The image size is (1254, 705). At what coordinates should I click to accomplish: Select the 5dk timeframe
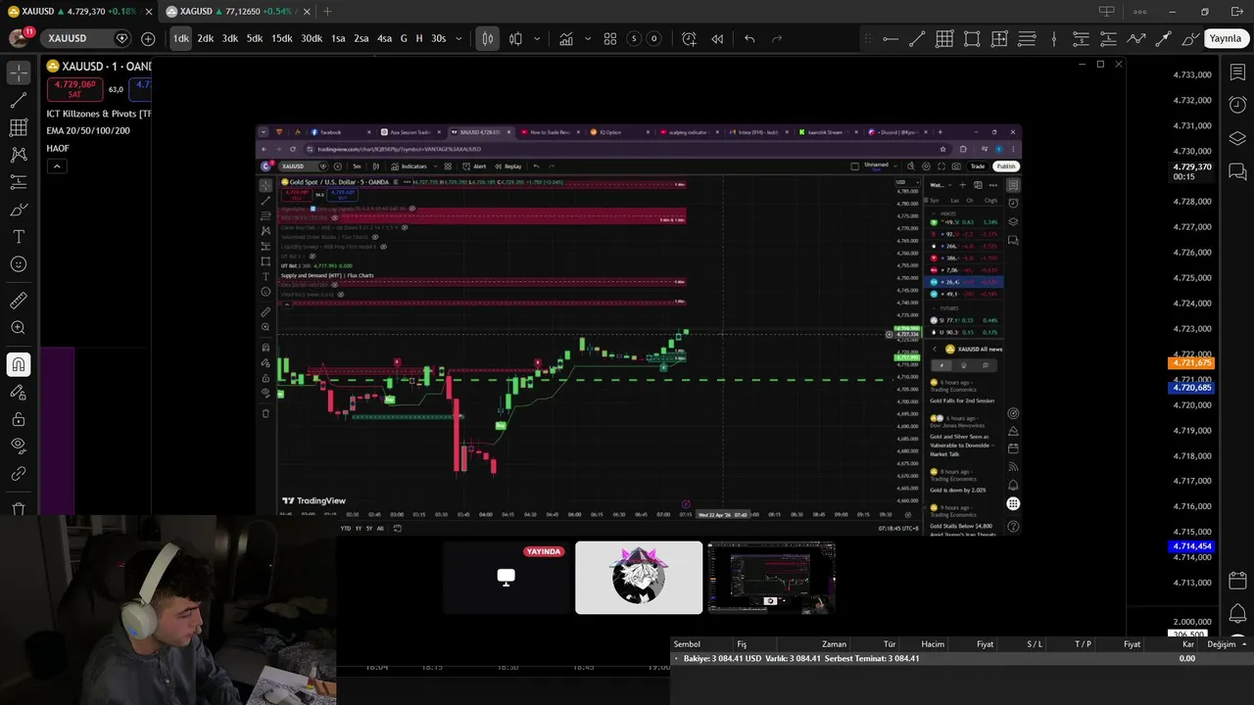(255, 38)
